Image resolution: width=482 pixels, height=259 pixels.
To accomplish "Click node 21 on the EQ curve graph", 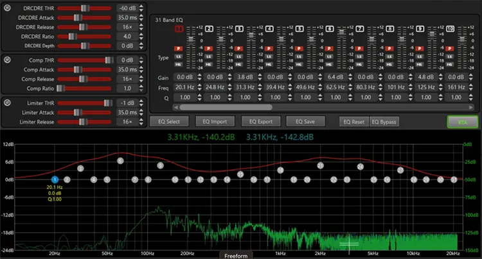I will click(x=321, y=165).
